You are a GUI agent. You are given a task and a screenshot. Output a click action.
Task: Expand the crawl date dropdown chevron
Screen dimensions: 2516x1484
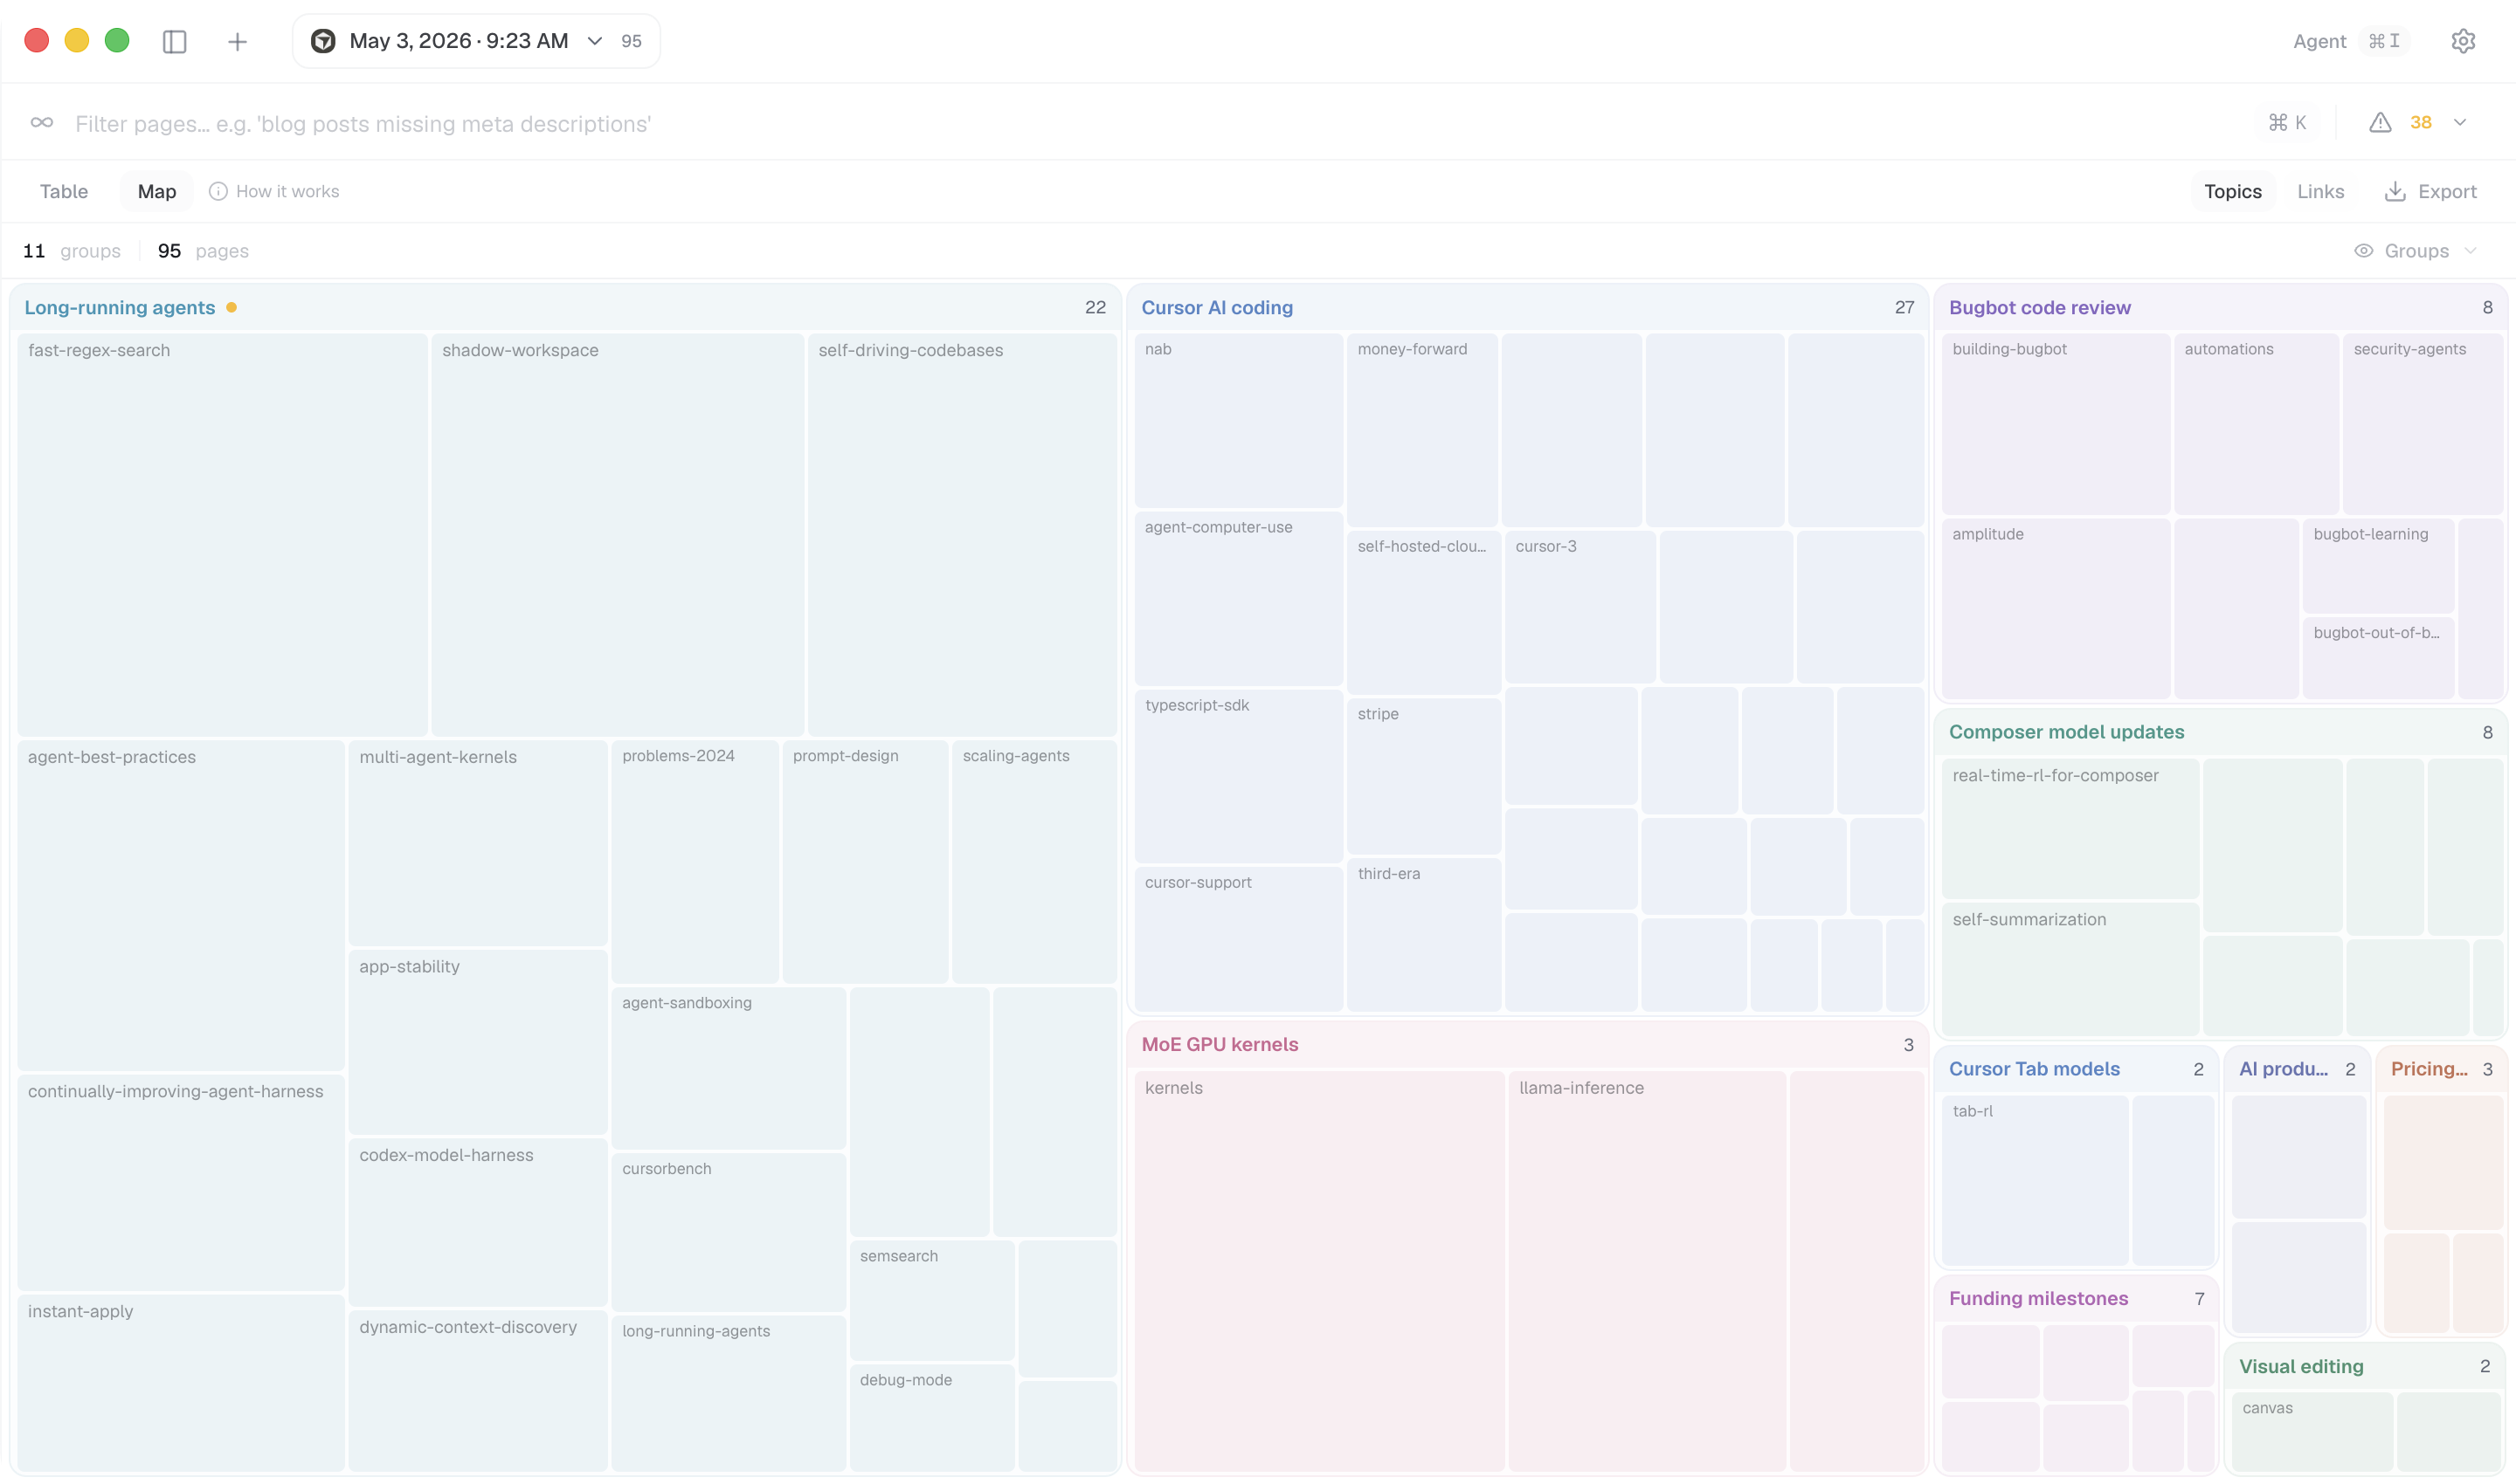pyautogui.click(x=594, y=41)
